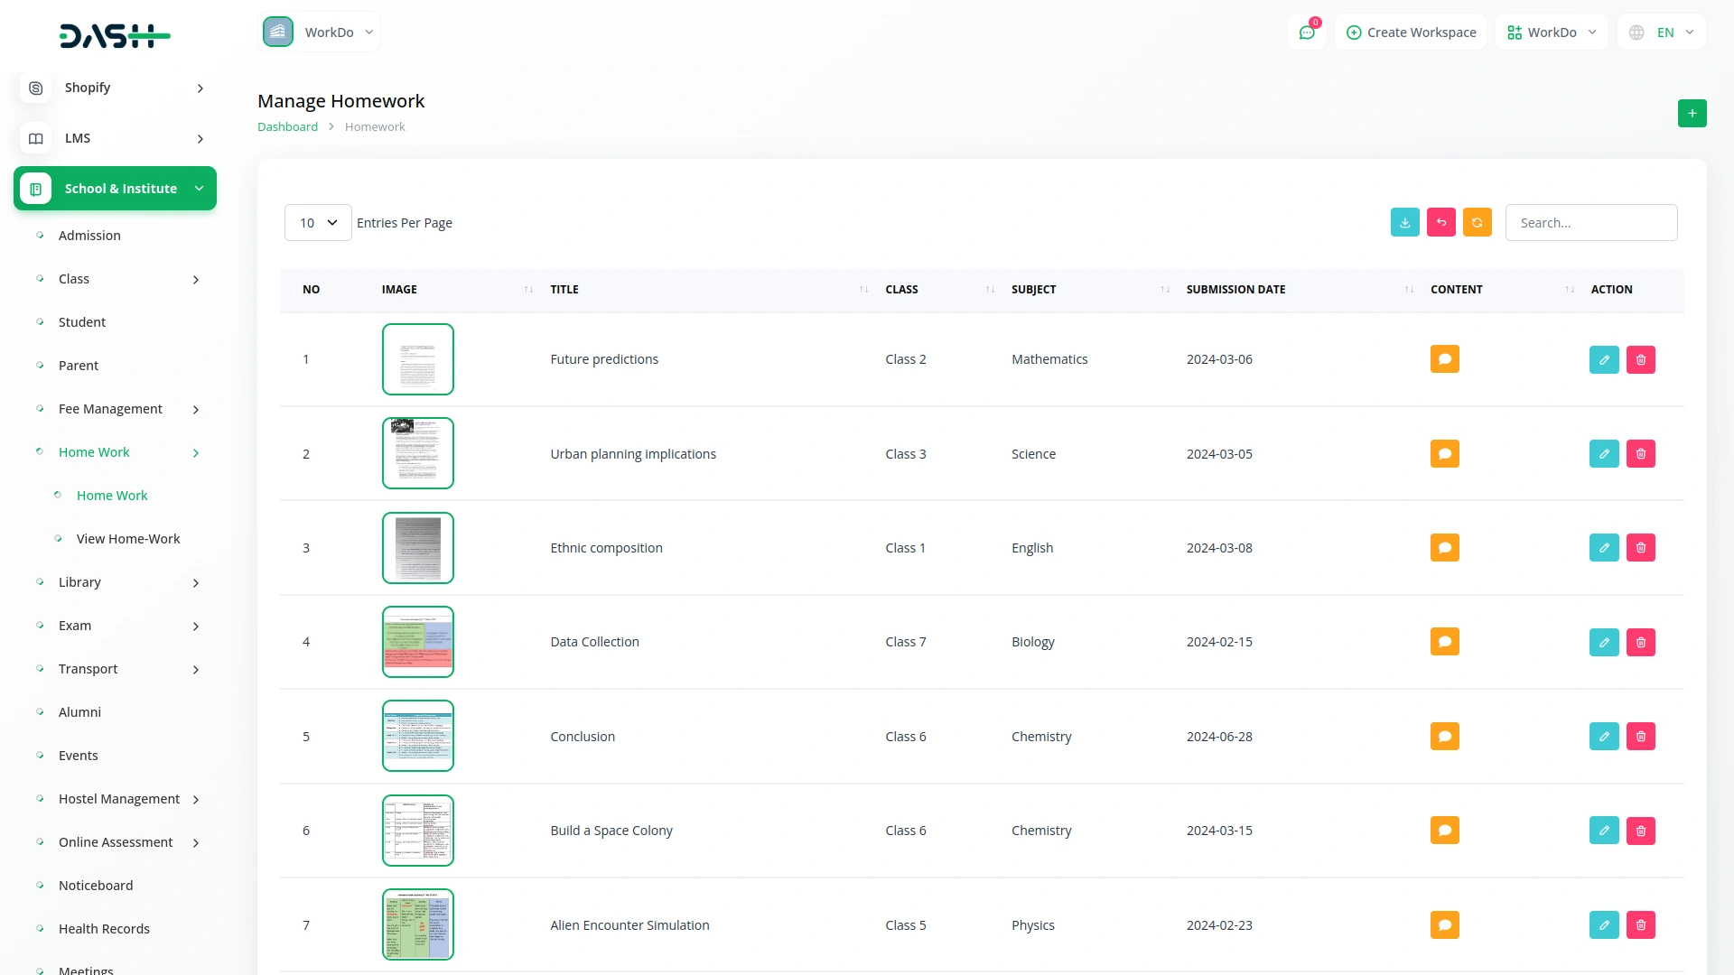Open View Home-Work menu item
This screenshot has height=975, width=1734.
pyautogui.click(x=128, y=539)
